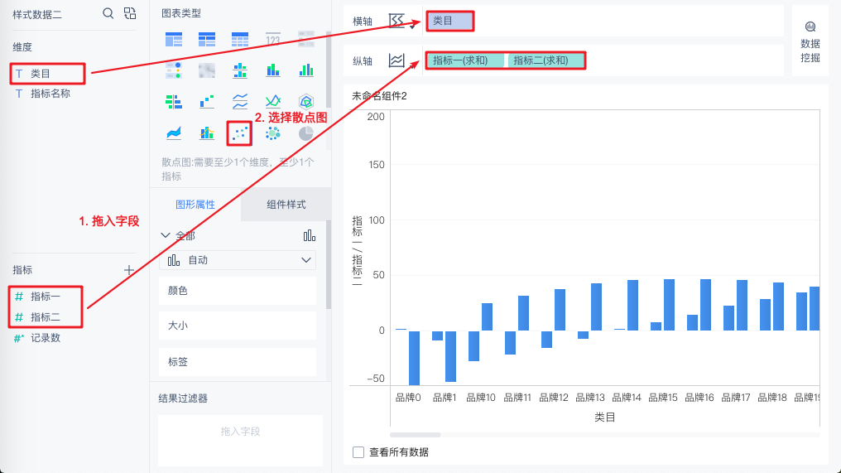Select the range area chart type

[x=174, y=133]
